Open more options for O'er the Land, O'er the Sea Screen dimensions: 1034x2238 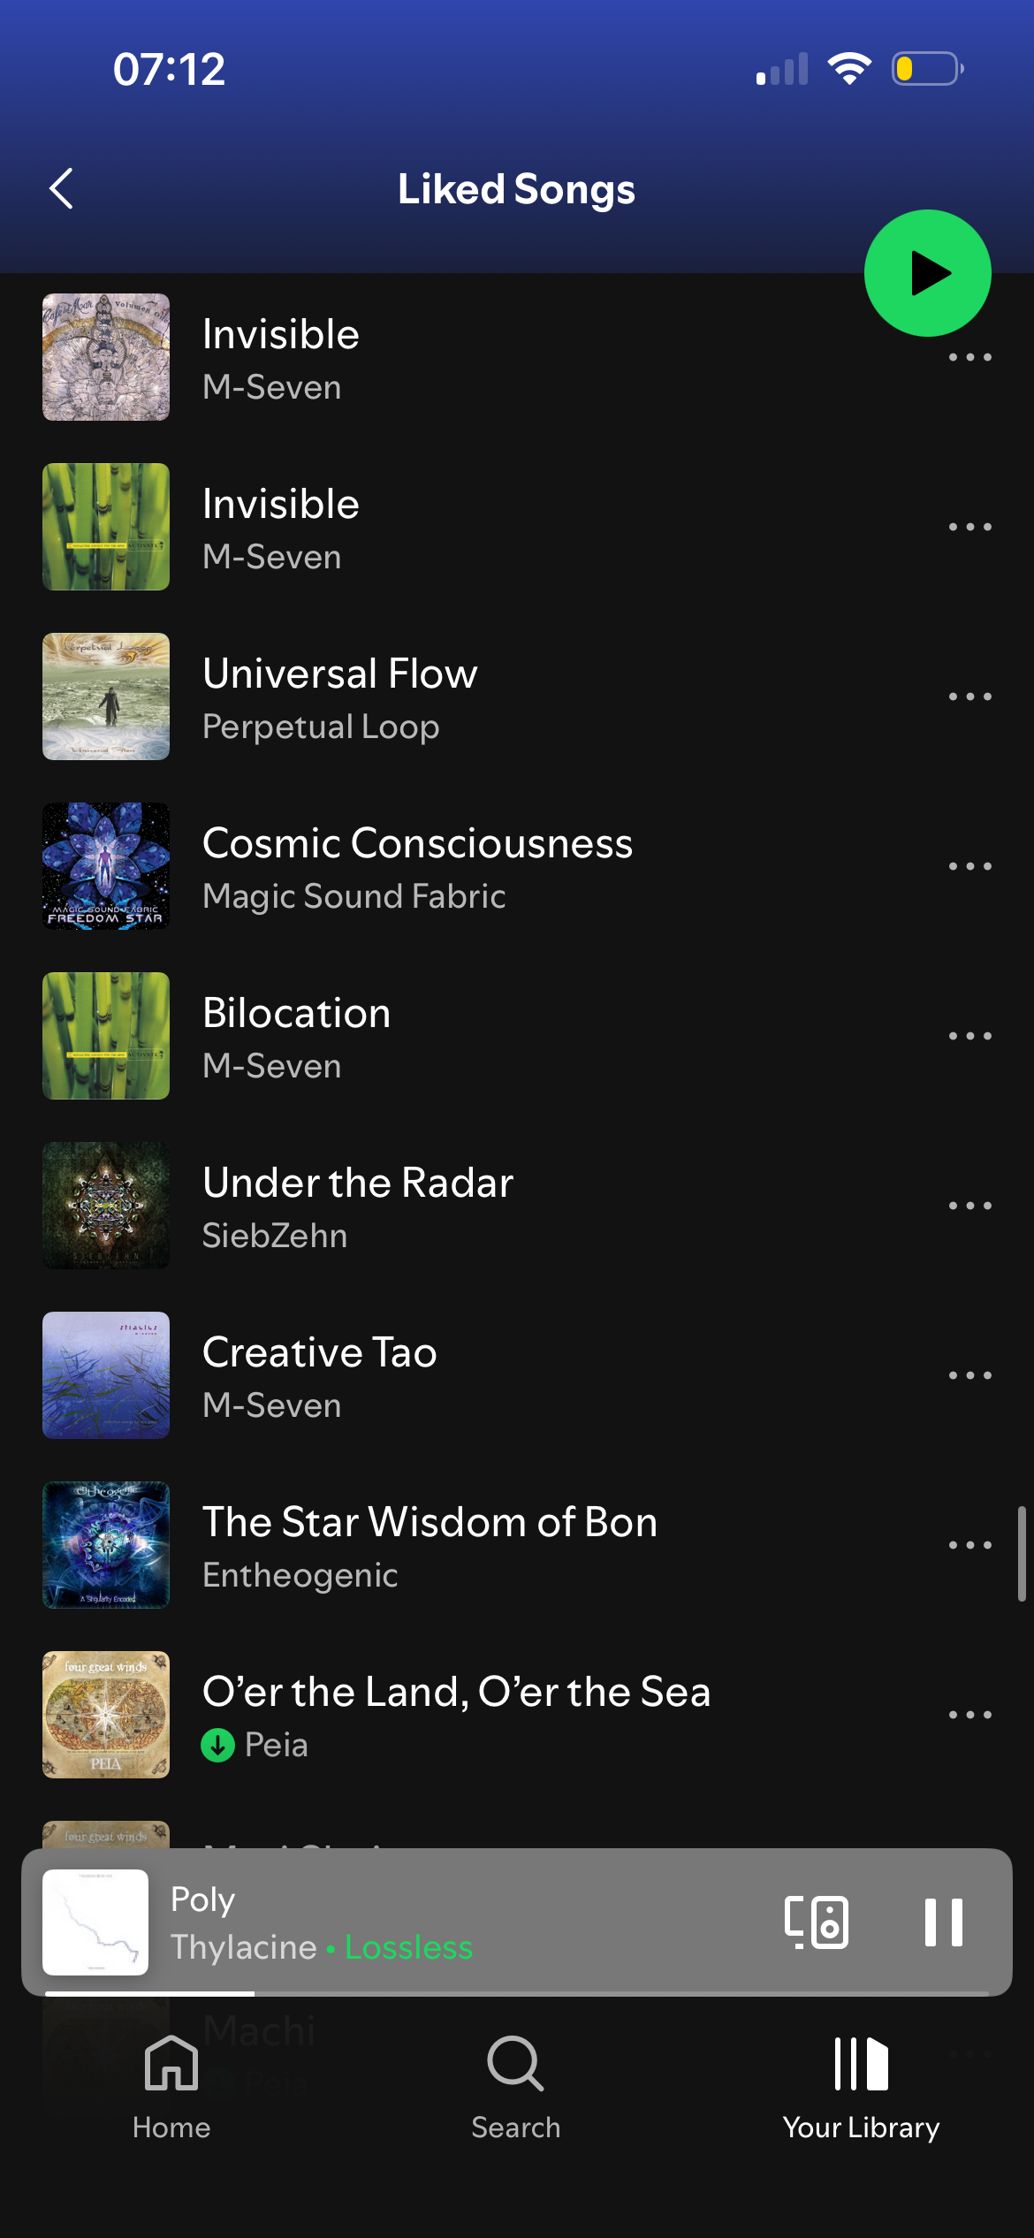[x=969, y=1715]
